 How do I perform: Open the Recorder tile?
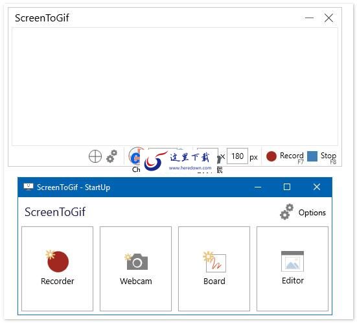tap(58, 269)
